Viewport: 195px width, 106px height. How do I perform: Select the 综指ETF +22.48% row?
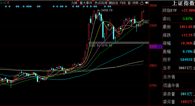(x=179, y=10)
